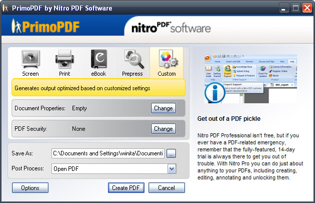This screenshot has height=203, width=315.
Task: Click the 'None' PDF Security value
Action: [78, 129]
